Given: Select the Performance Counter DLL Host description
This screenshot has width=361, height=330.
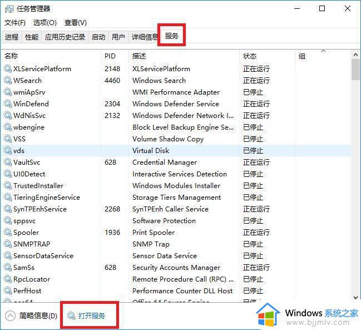Looking at the screenshot, I should (182, 291).
